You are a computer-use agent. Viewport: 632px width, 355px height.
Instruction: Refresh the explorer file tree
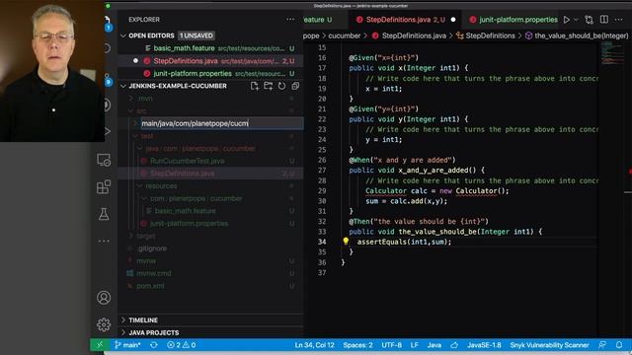point(281,86)
